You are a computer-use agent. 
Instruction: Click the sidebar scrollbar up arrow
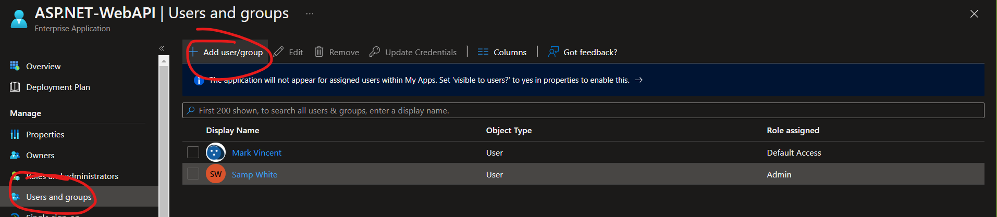coord(164,61)
